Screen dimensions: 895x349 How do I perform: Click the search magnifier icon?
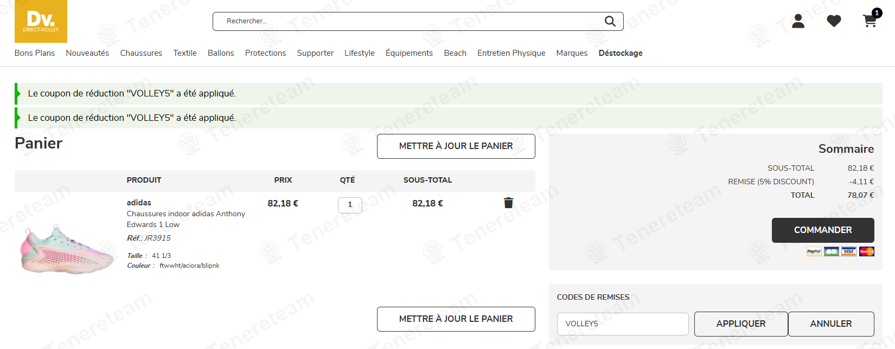pyautogui.click(x=610, y=21)
